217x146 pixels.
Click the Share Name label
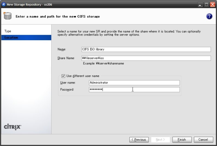point(66,58)
